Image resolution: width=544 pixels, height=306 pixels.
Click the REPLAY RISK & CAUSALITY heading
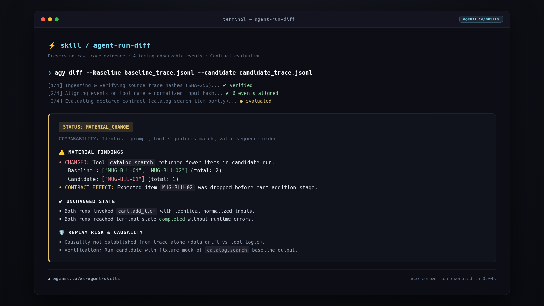coord(106,232)
